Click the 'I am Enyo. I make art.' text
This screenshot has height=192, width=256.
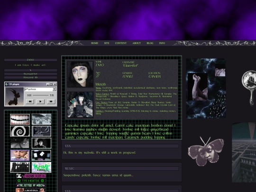[30, 65]
